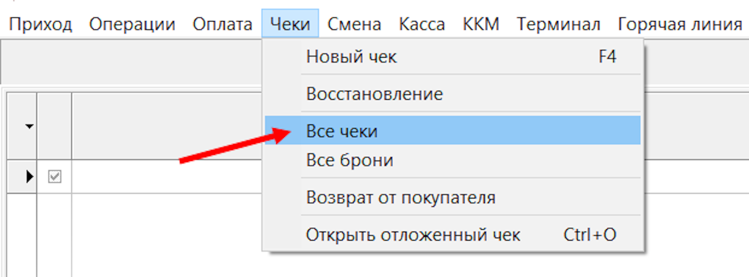
Task: Open the Терминал menu
Action: point(558,24)
